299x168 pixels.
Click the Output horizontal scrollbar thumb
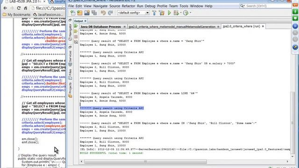(x=145, y=161)
